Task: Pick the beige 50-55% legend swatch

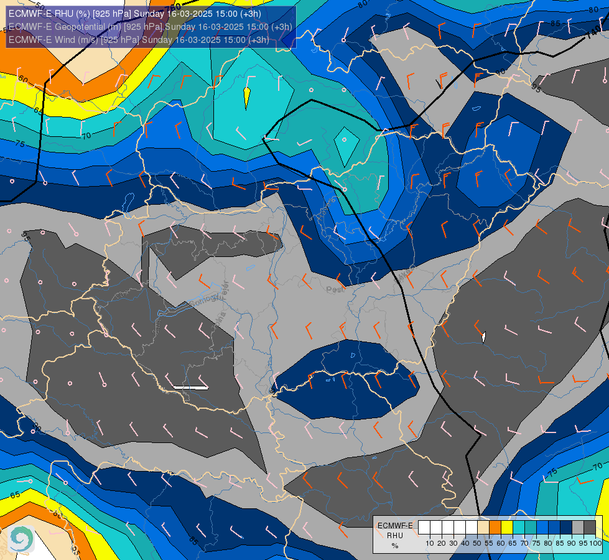Action: click(x=483, y=528)
